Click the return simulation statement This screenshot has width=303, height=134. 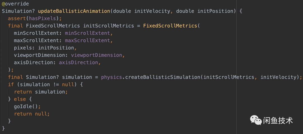click(41, 92)
